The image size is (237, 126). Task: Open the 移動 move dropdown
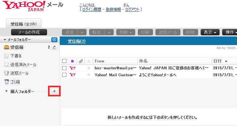[126, 32]
